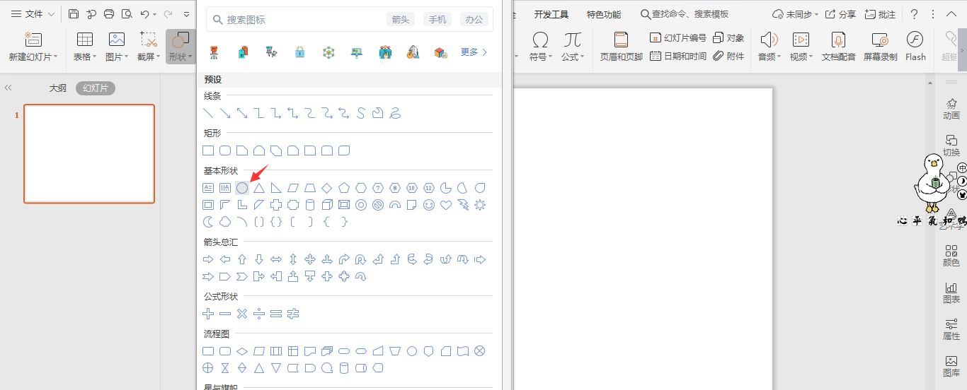Click the 箭头 search tag button
Screen dimensions: 967x390
401,20
